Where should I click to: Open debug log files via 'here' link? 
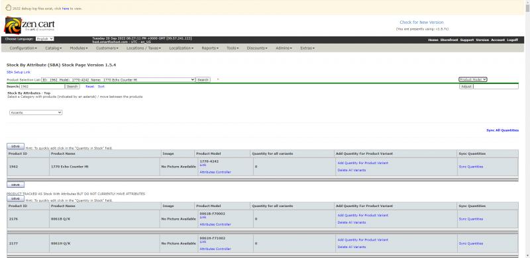tap(65, 9)
